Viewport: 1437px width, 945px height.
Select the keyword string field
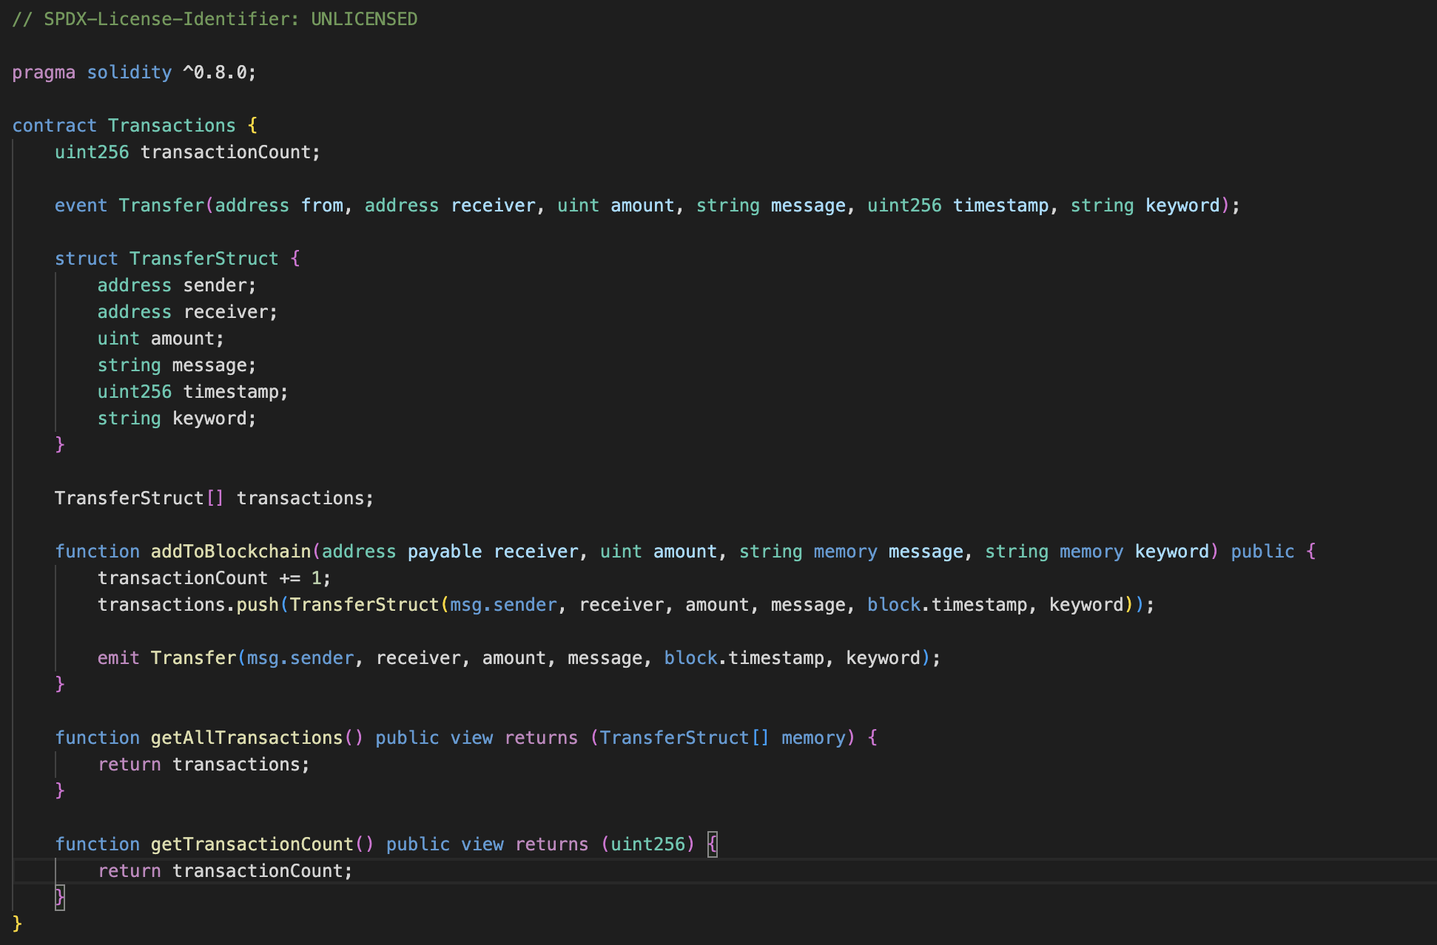[212, 418]
